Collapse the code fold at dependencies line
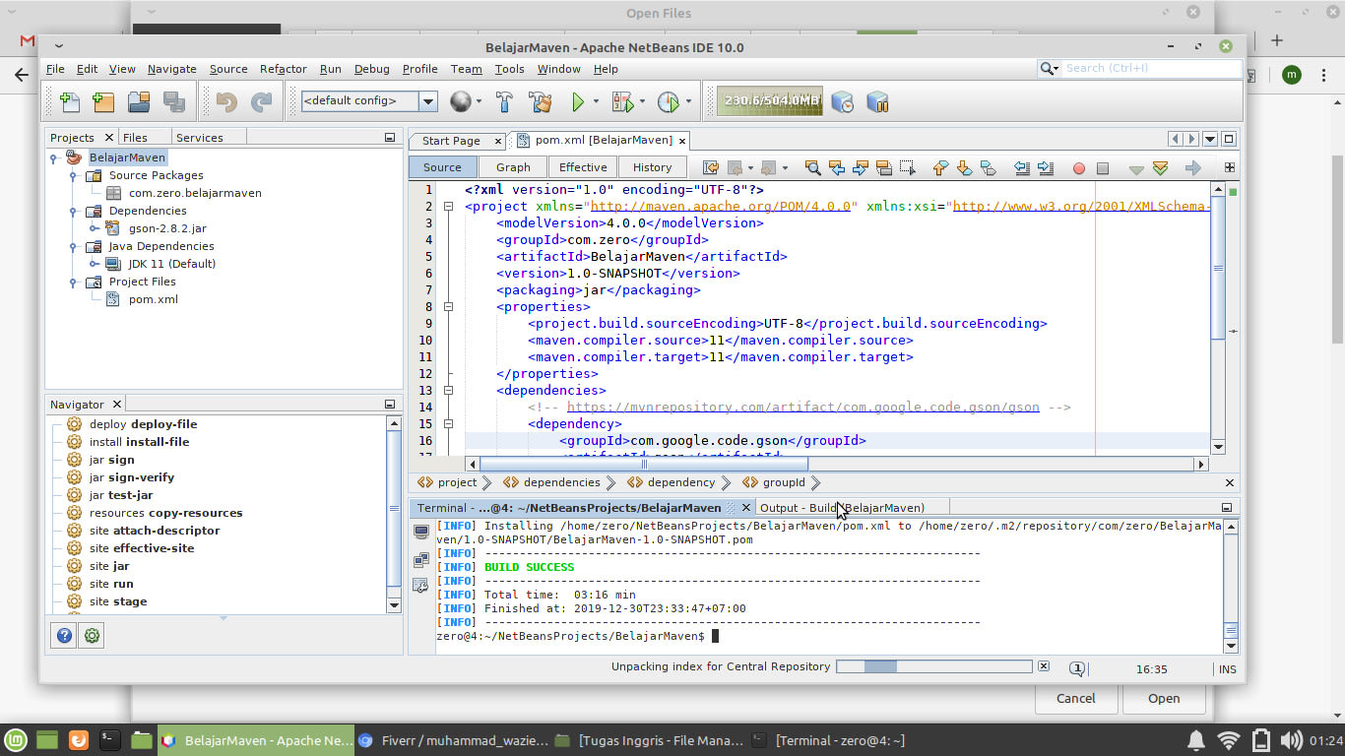 point(448,391)
